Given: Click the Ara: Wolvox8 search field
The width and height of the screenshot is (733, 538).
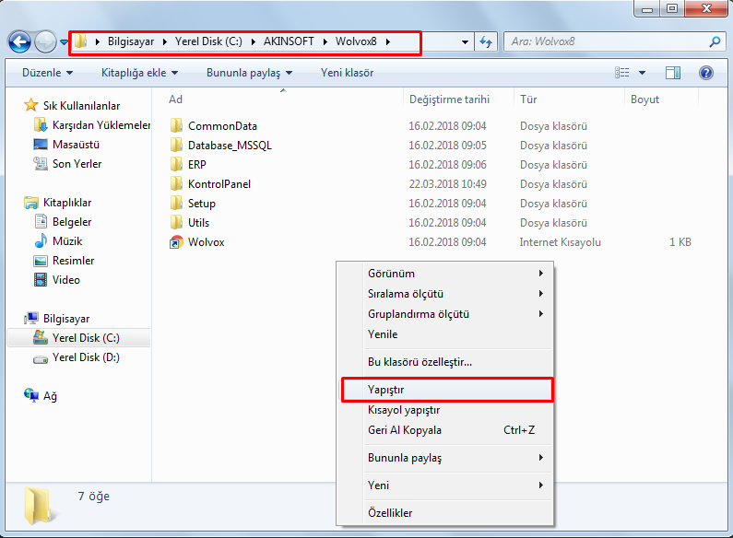Looking at the screenshot, I should pyautogui.click(x=604, y=42).
